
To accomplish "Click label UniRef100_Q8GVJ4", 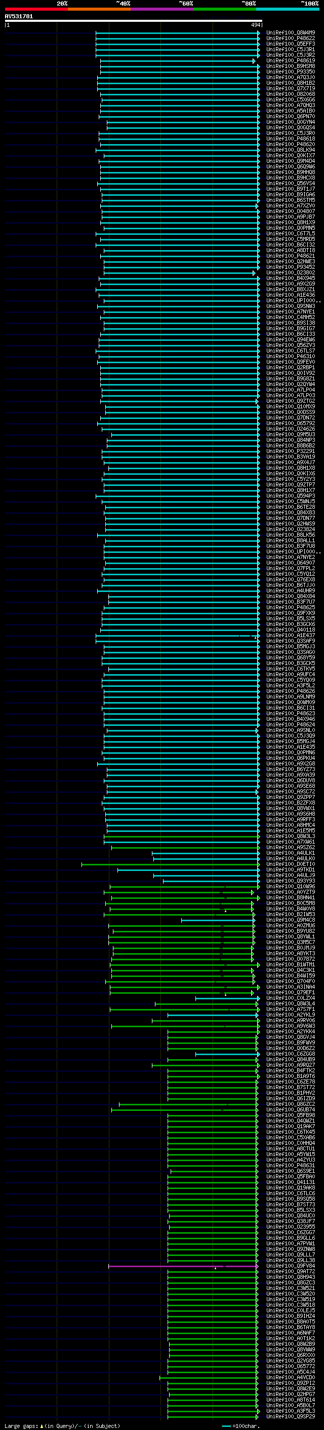I will point(291,1037).
